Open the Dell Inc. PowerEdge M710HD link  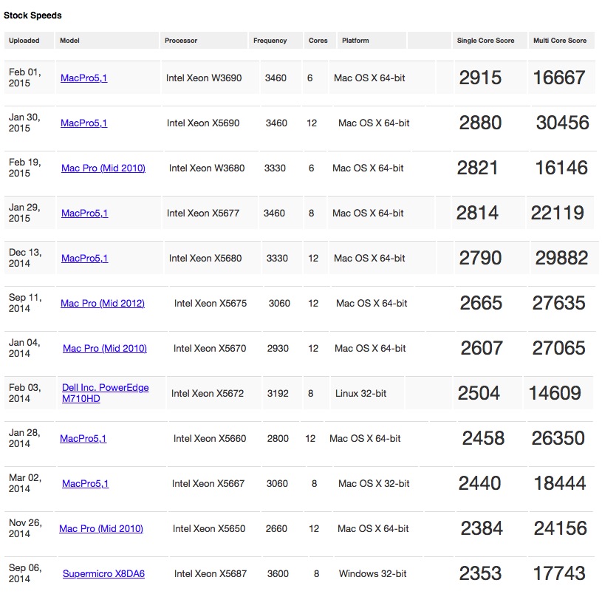(105, 393)
